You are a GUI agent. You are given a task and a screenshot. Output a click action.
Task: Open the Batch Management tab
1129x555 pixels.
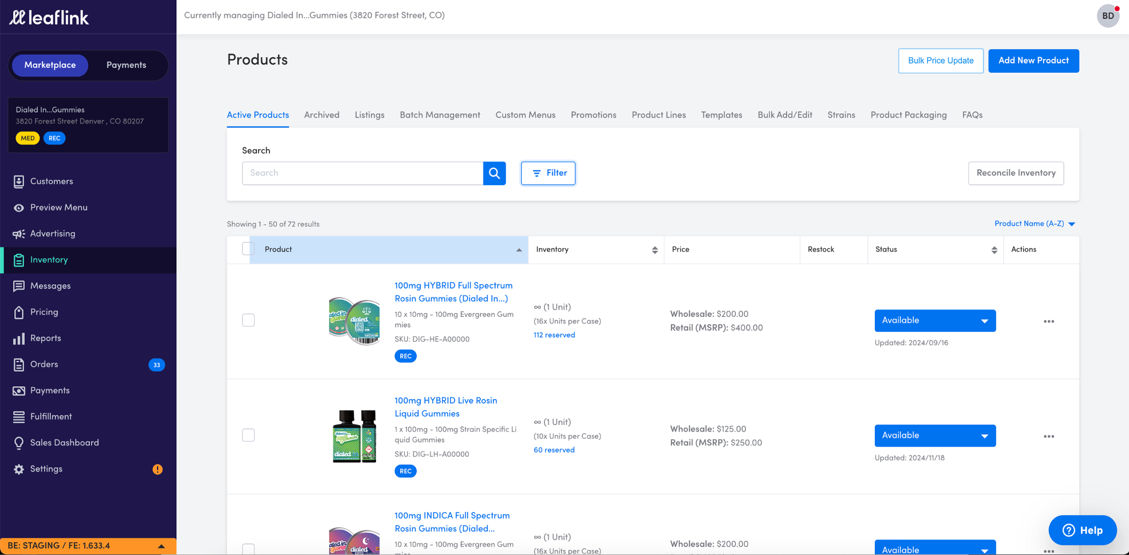tap(440, 115)
